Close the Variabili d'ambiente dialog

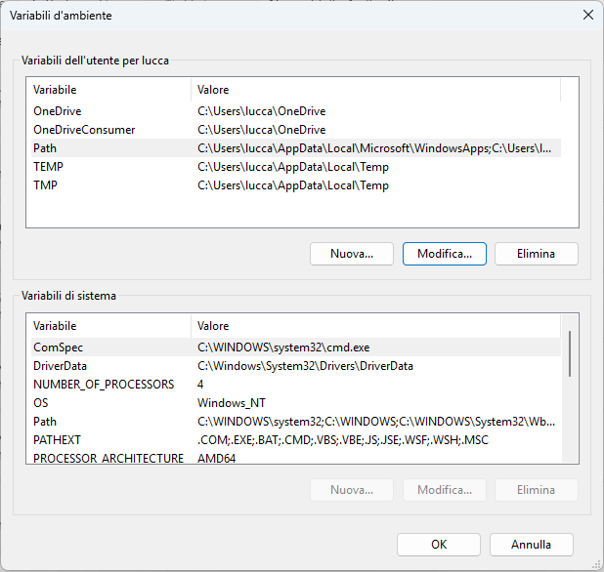[x=587, y=15]
